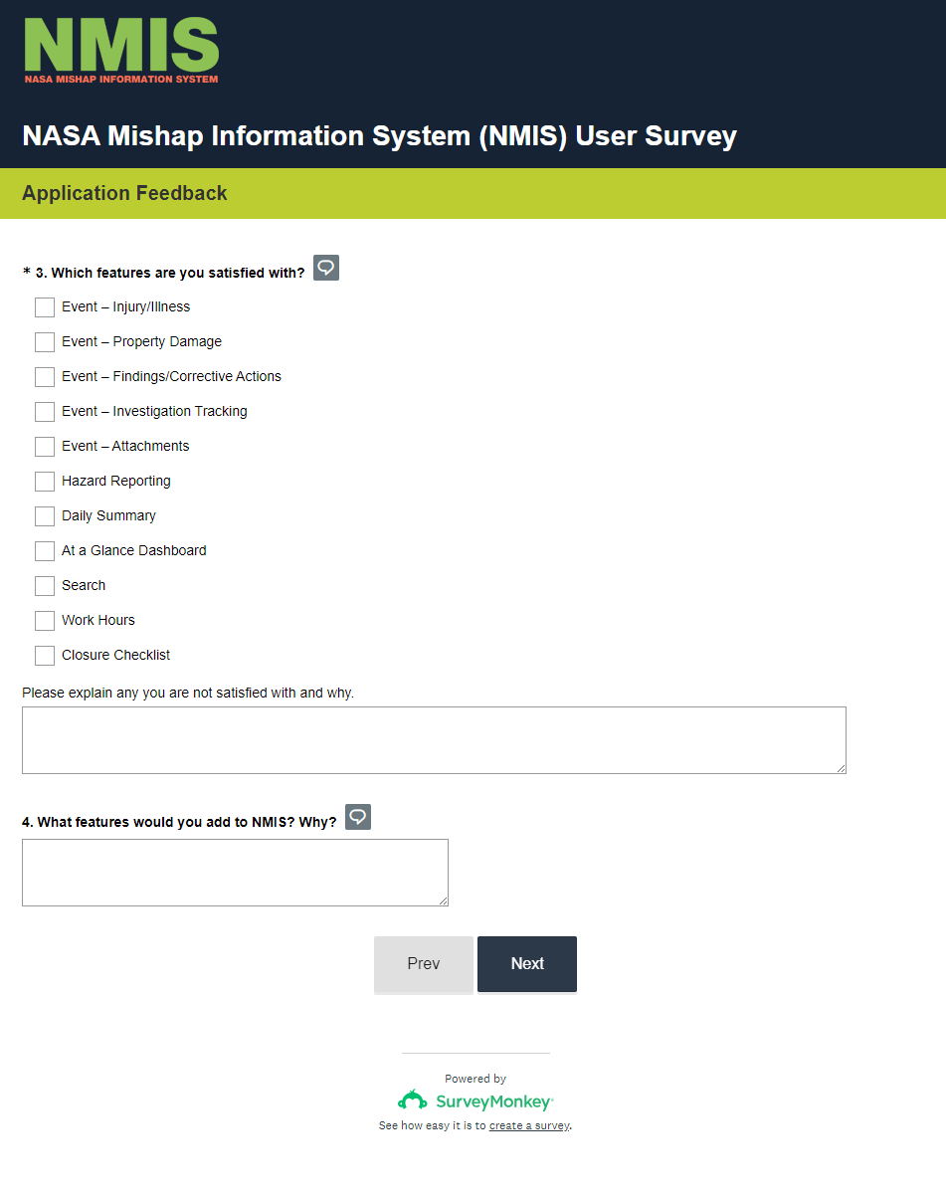Check the Event – Injury/Illness checkbox
This screenshot has height=1198, width=946.
pos(45,307)
